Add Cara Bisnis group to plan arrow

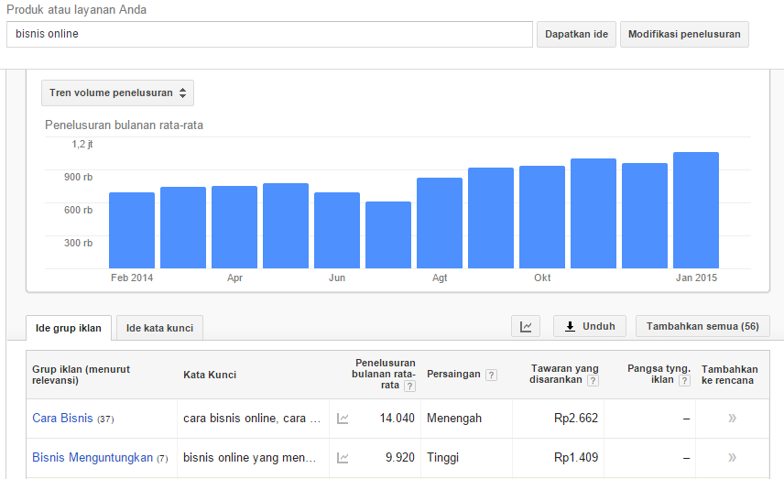(x=732, y=418)
